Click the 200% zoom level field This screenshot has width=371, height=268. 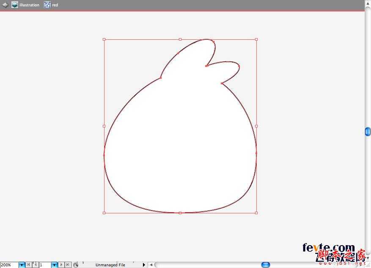tap(9, 265)
